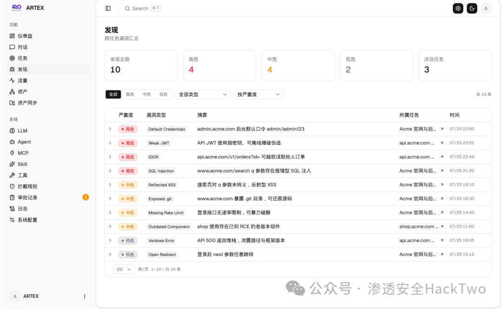Open 仪表盘 dashboard in the sidebar
This screenshot has width=502, height=309.
pos(48,36)
